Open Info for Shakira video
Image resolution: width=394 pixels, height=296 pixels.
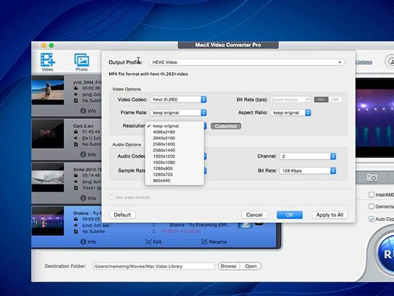[88, 242]
